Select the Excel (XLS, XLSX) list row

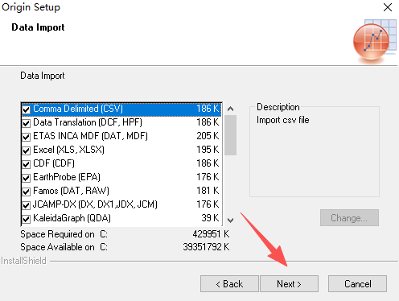[x=121, y=150]
